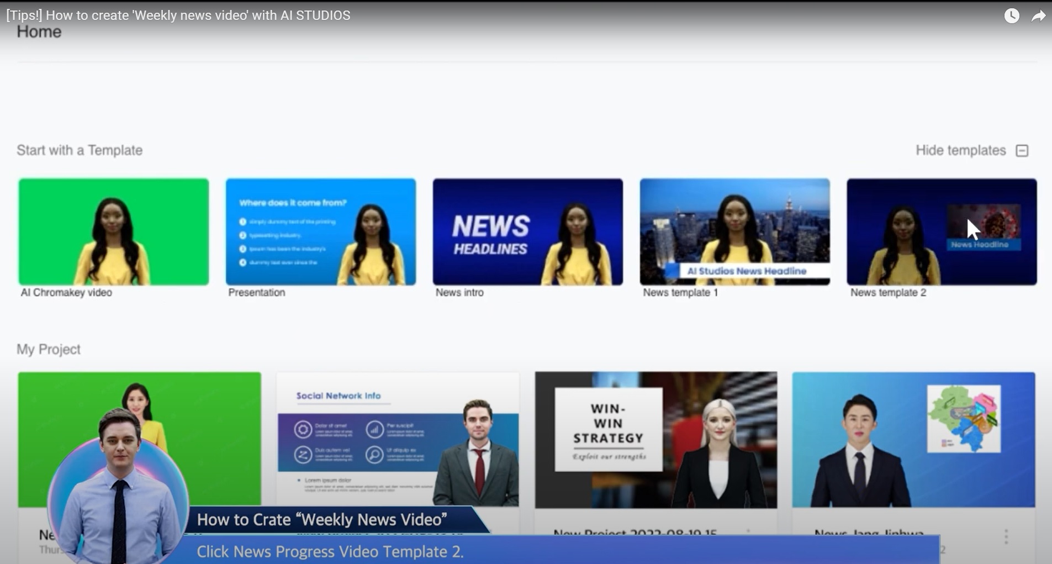Click the Presentation template label

pyautogui.click(x=257, y=292)
